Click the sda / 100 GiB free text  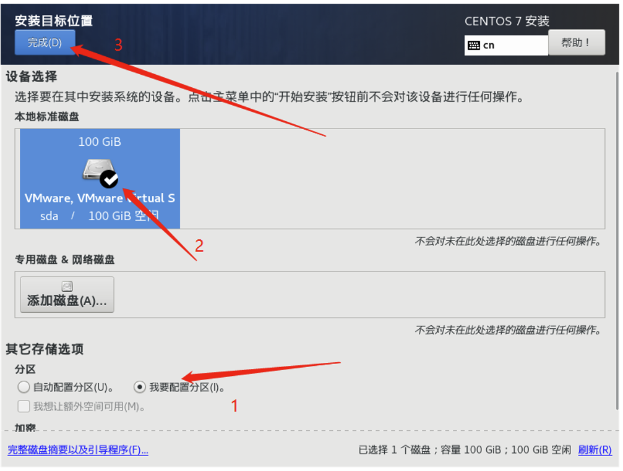100,216
